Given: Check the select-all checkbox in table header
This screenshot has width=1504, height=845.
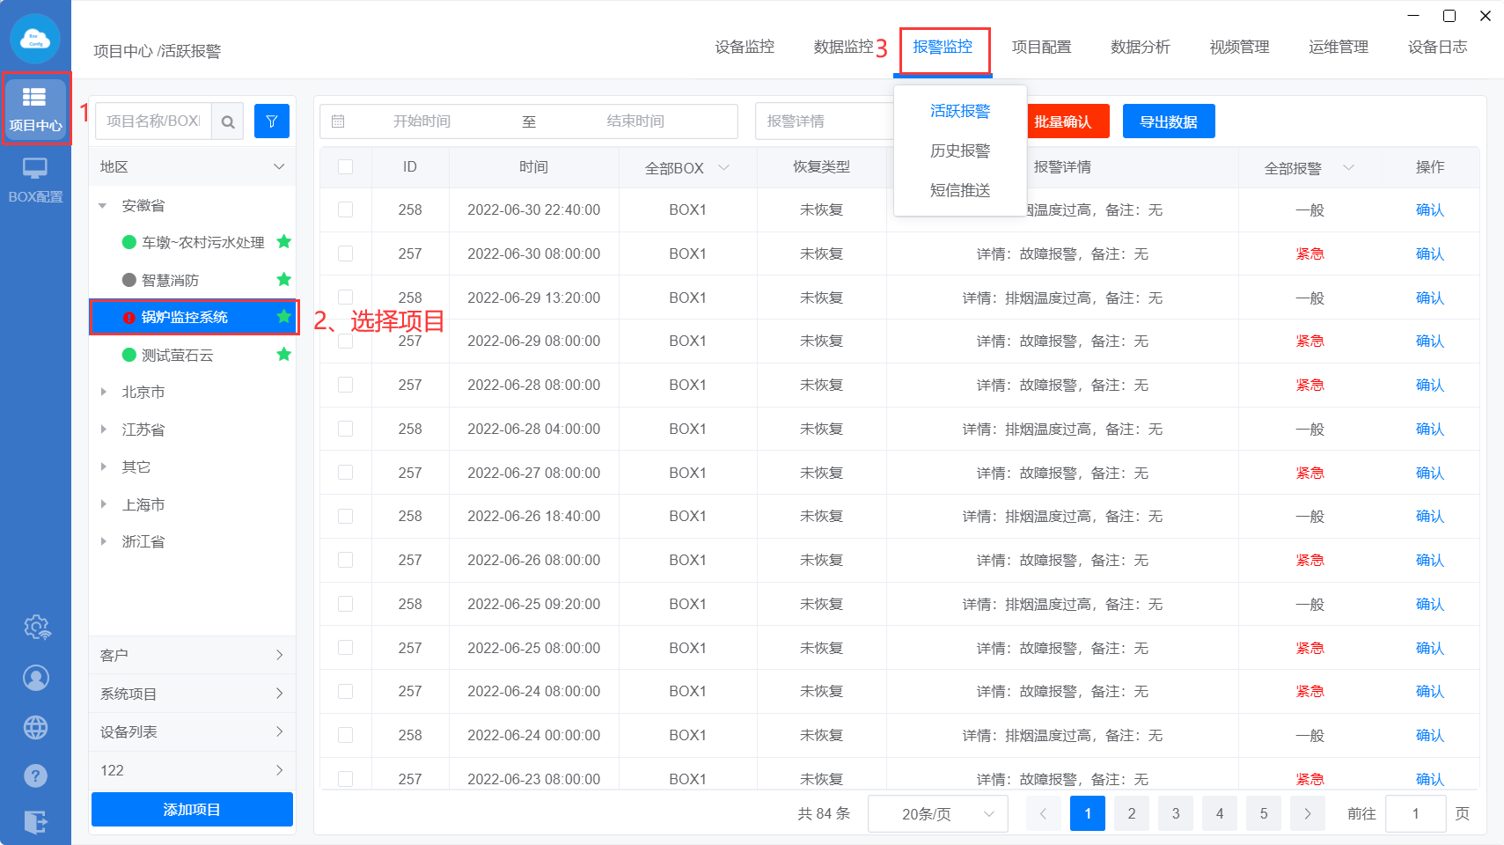Looking at the screenshot, I should tap(346, 167).
